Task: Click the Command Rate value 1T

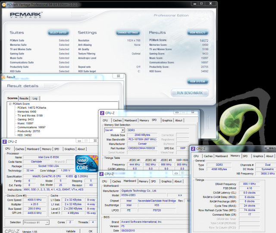Action: [x=249, y=214]
